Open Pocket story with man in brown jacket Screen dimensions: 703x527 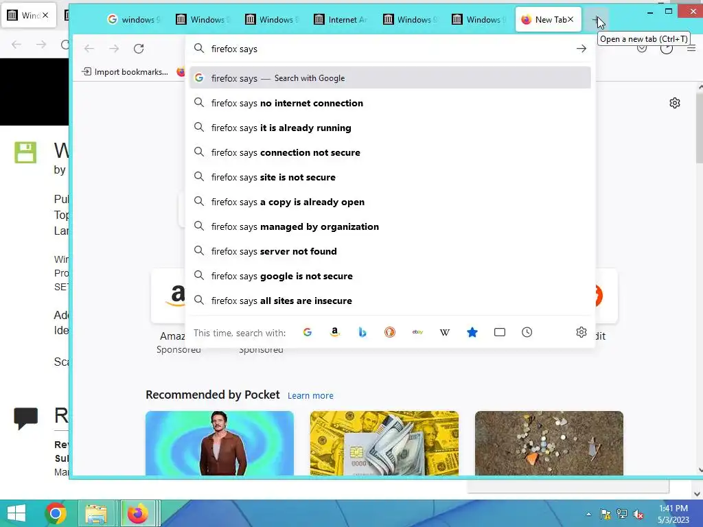[220, 443]
